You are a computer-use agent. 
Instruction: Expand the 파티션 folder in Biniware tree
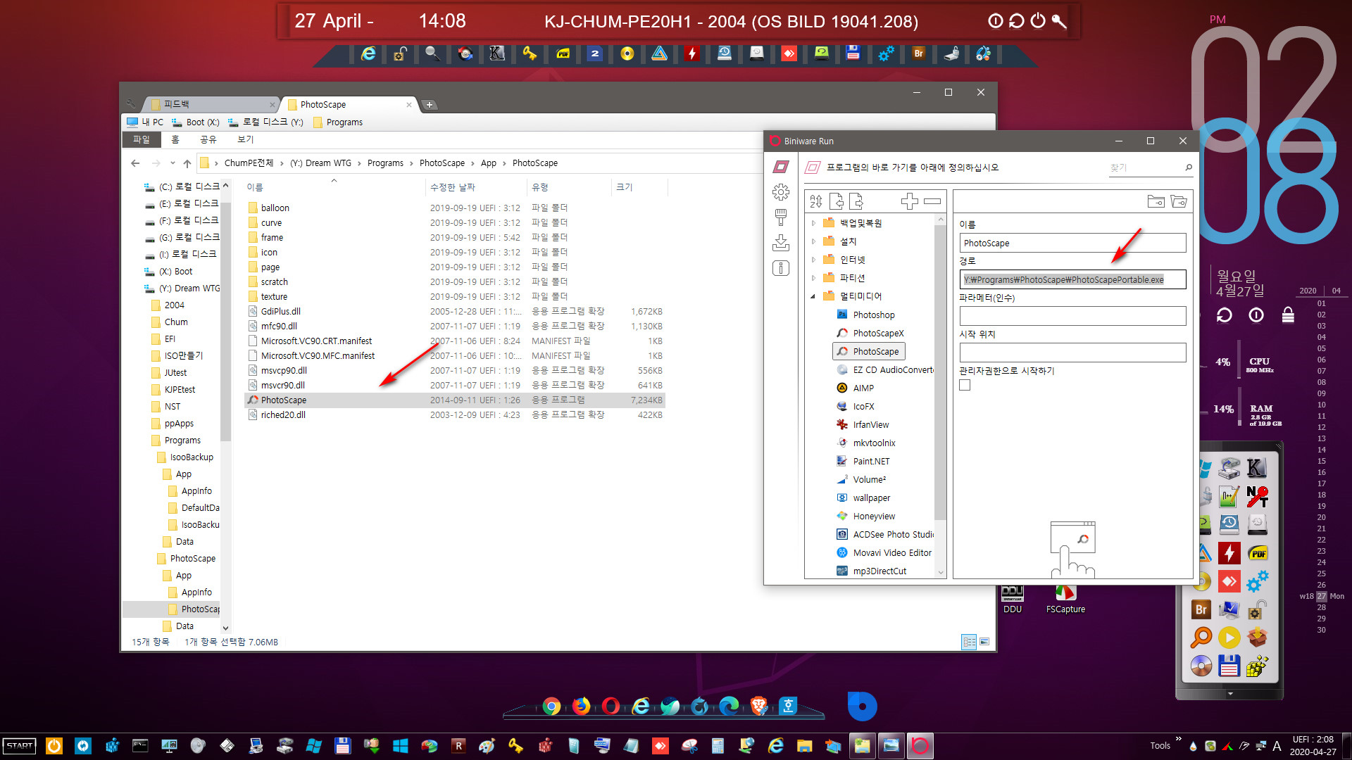pos(813,278)
